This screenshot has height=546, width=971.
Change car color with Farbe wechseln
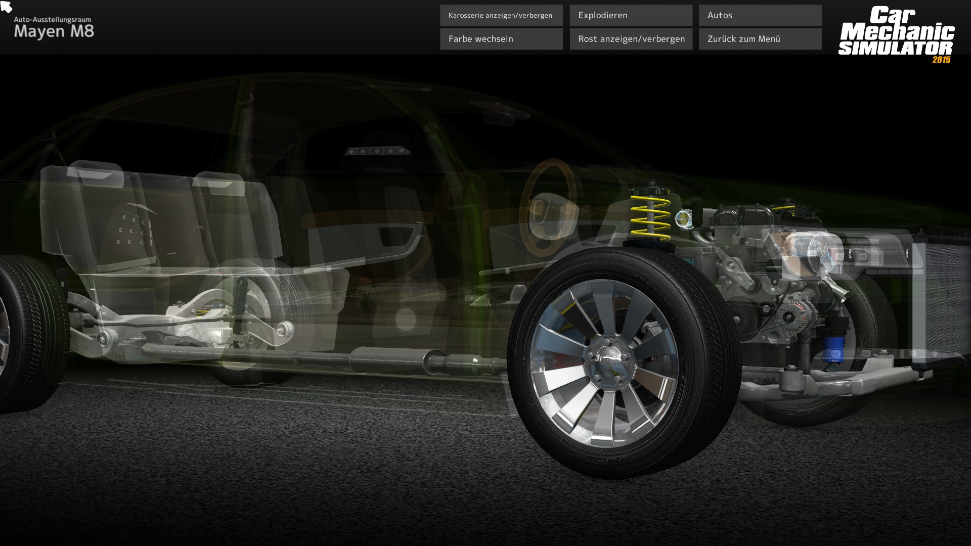tap(501, 39)
